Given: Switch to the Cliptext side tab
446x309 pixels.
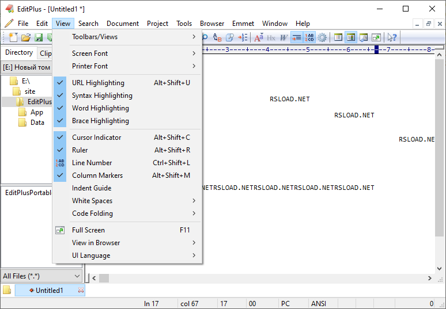Looking at the screenshot, I should pos(45,53).
